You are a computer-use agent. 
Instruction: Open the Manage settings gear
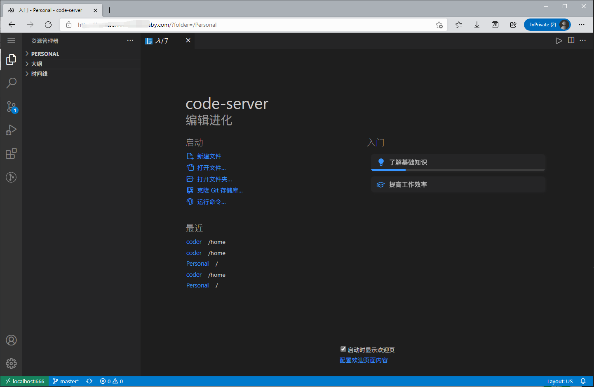click(11, 364)
